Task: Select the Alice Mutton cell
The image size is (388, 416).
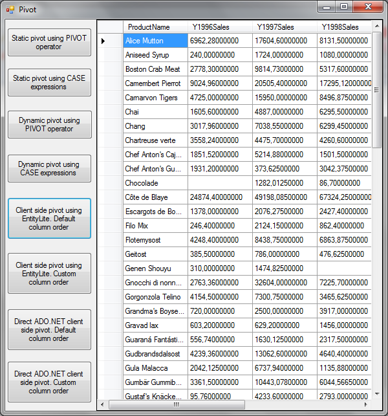Action: click(155, 41)
